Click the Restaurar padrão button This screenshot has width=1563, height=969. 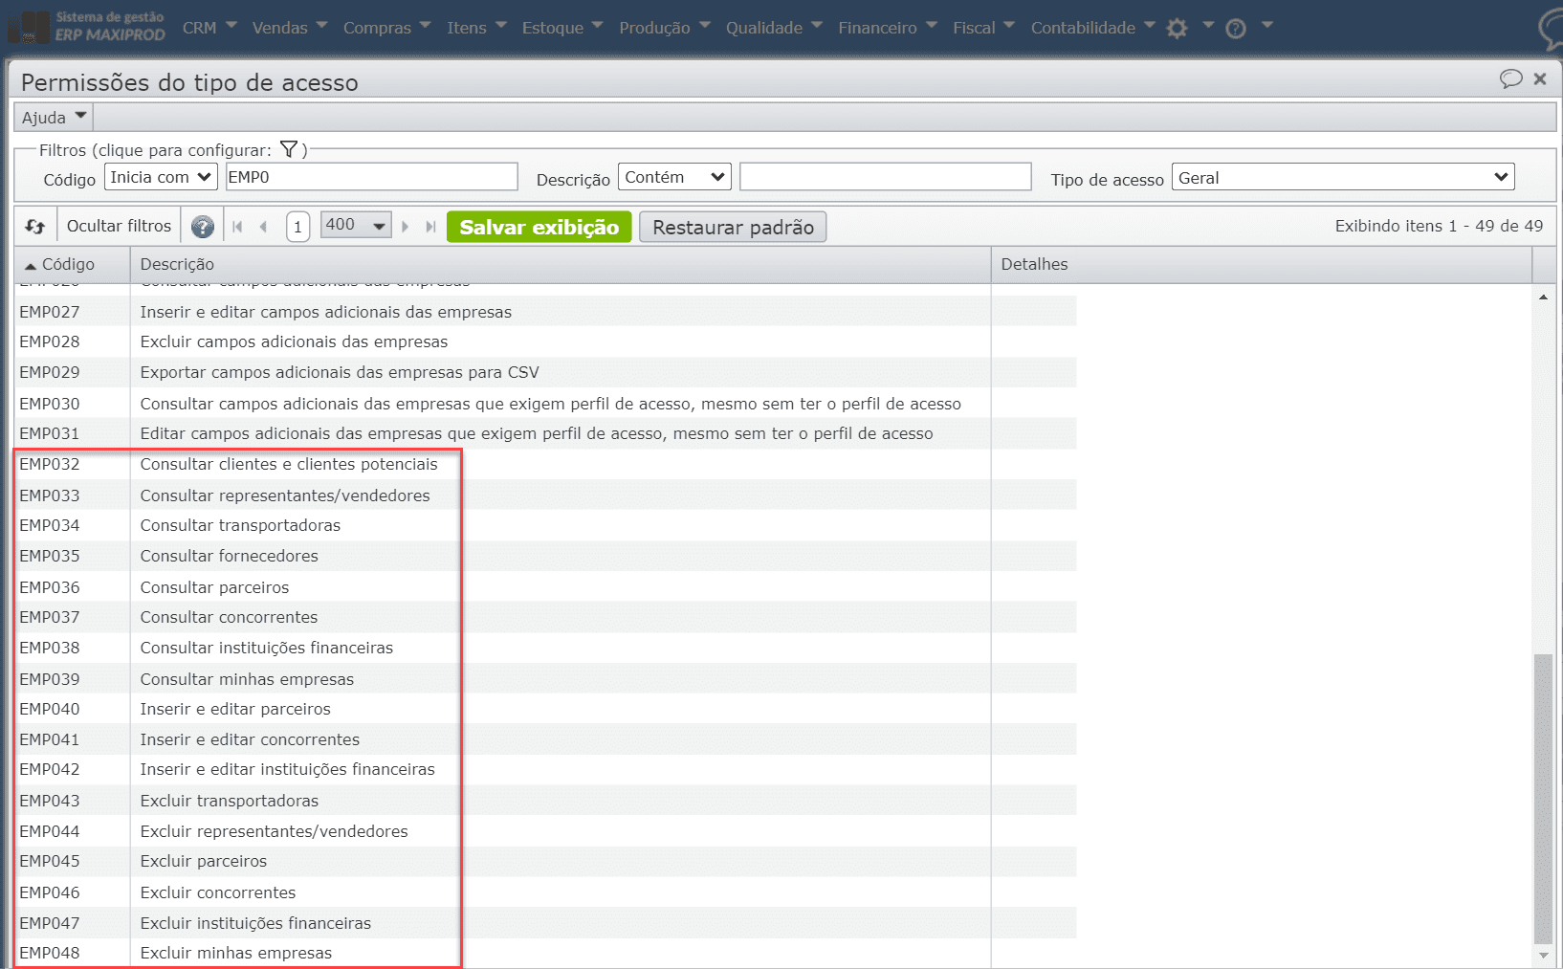[733, 227]
